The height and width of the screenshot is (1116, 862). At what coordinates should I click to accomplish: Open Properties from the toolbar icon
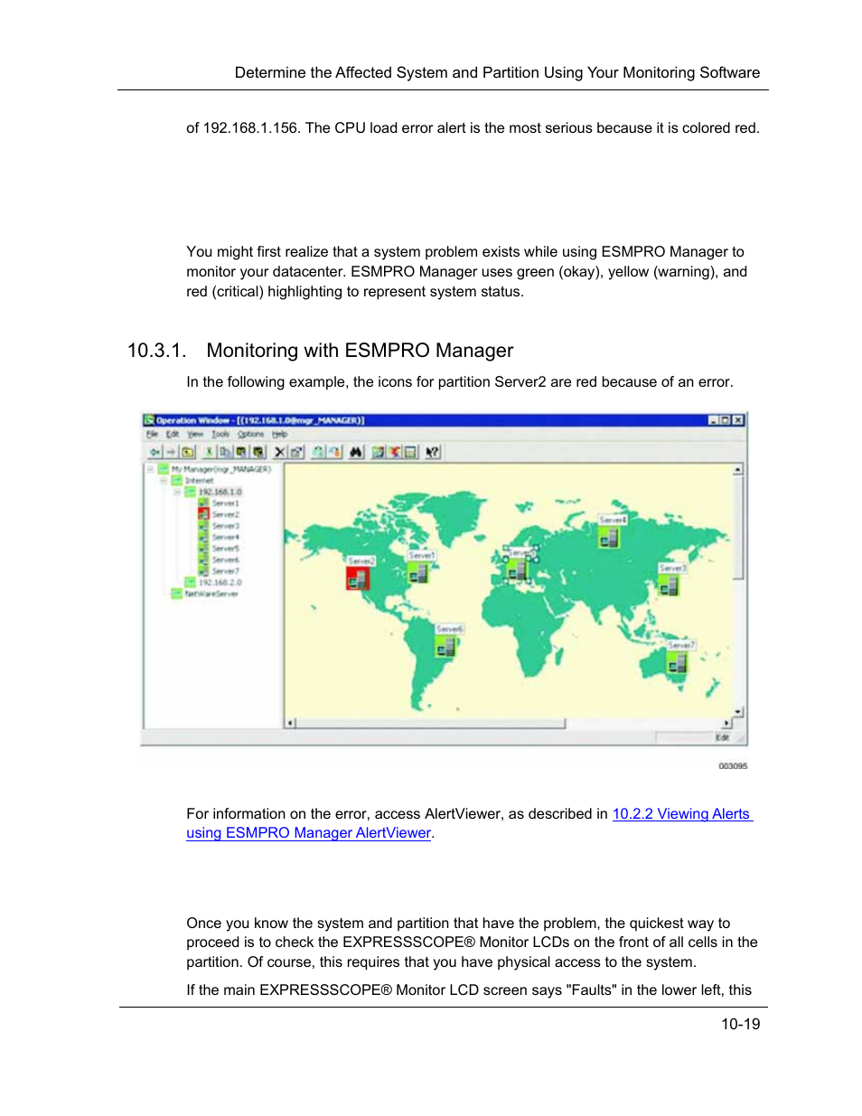(295, 452)
